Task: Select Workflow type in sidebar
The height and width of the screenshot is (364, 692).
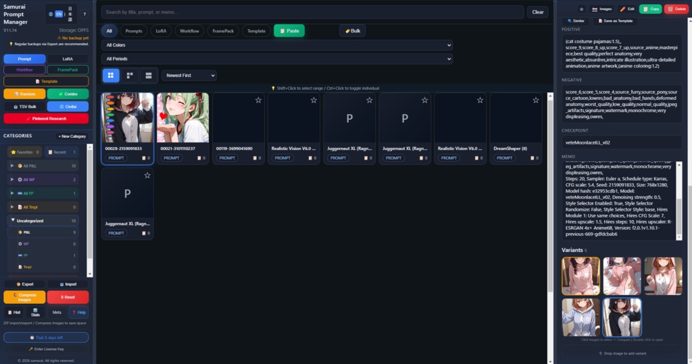Action: [25, 70]
